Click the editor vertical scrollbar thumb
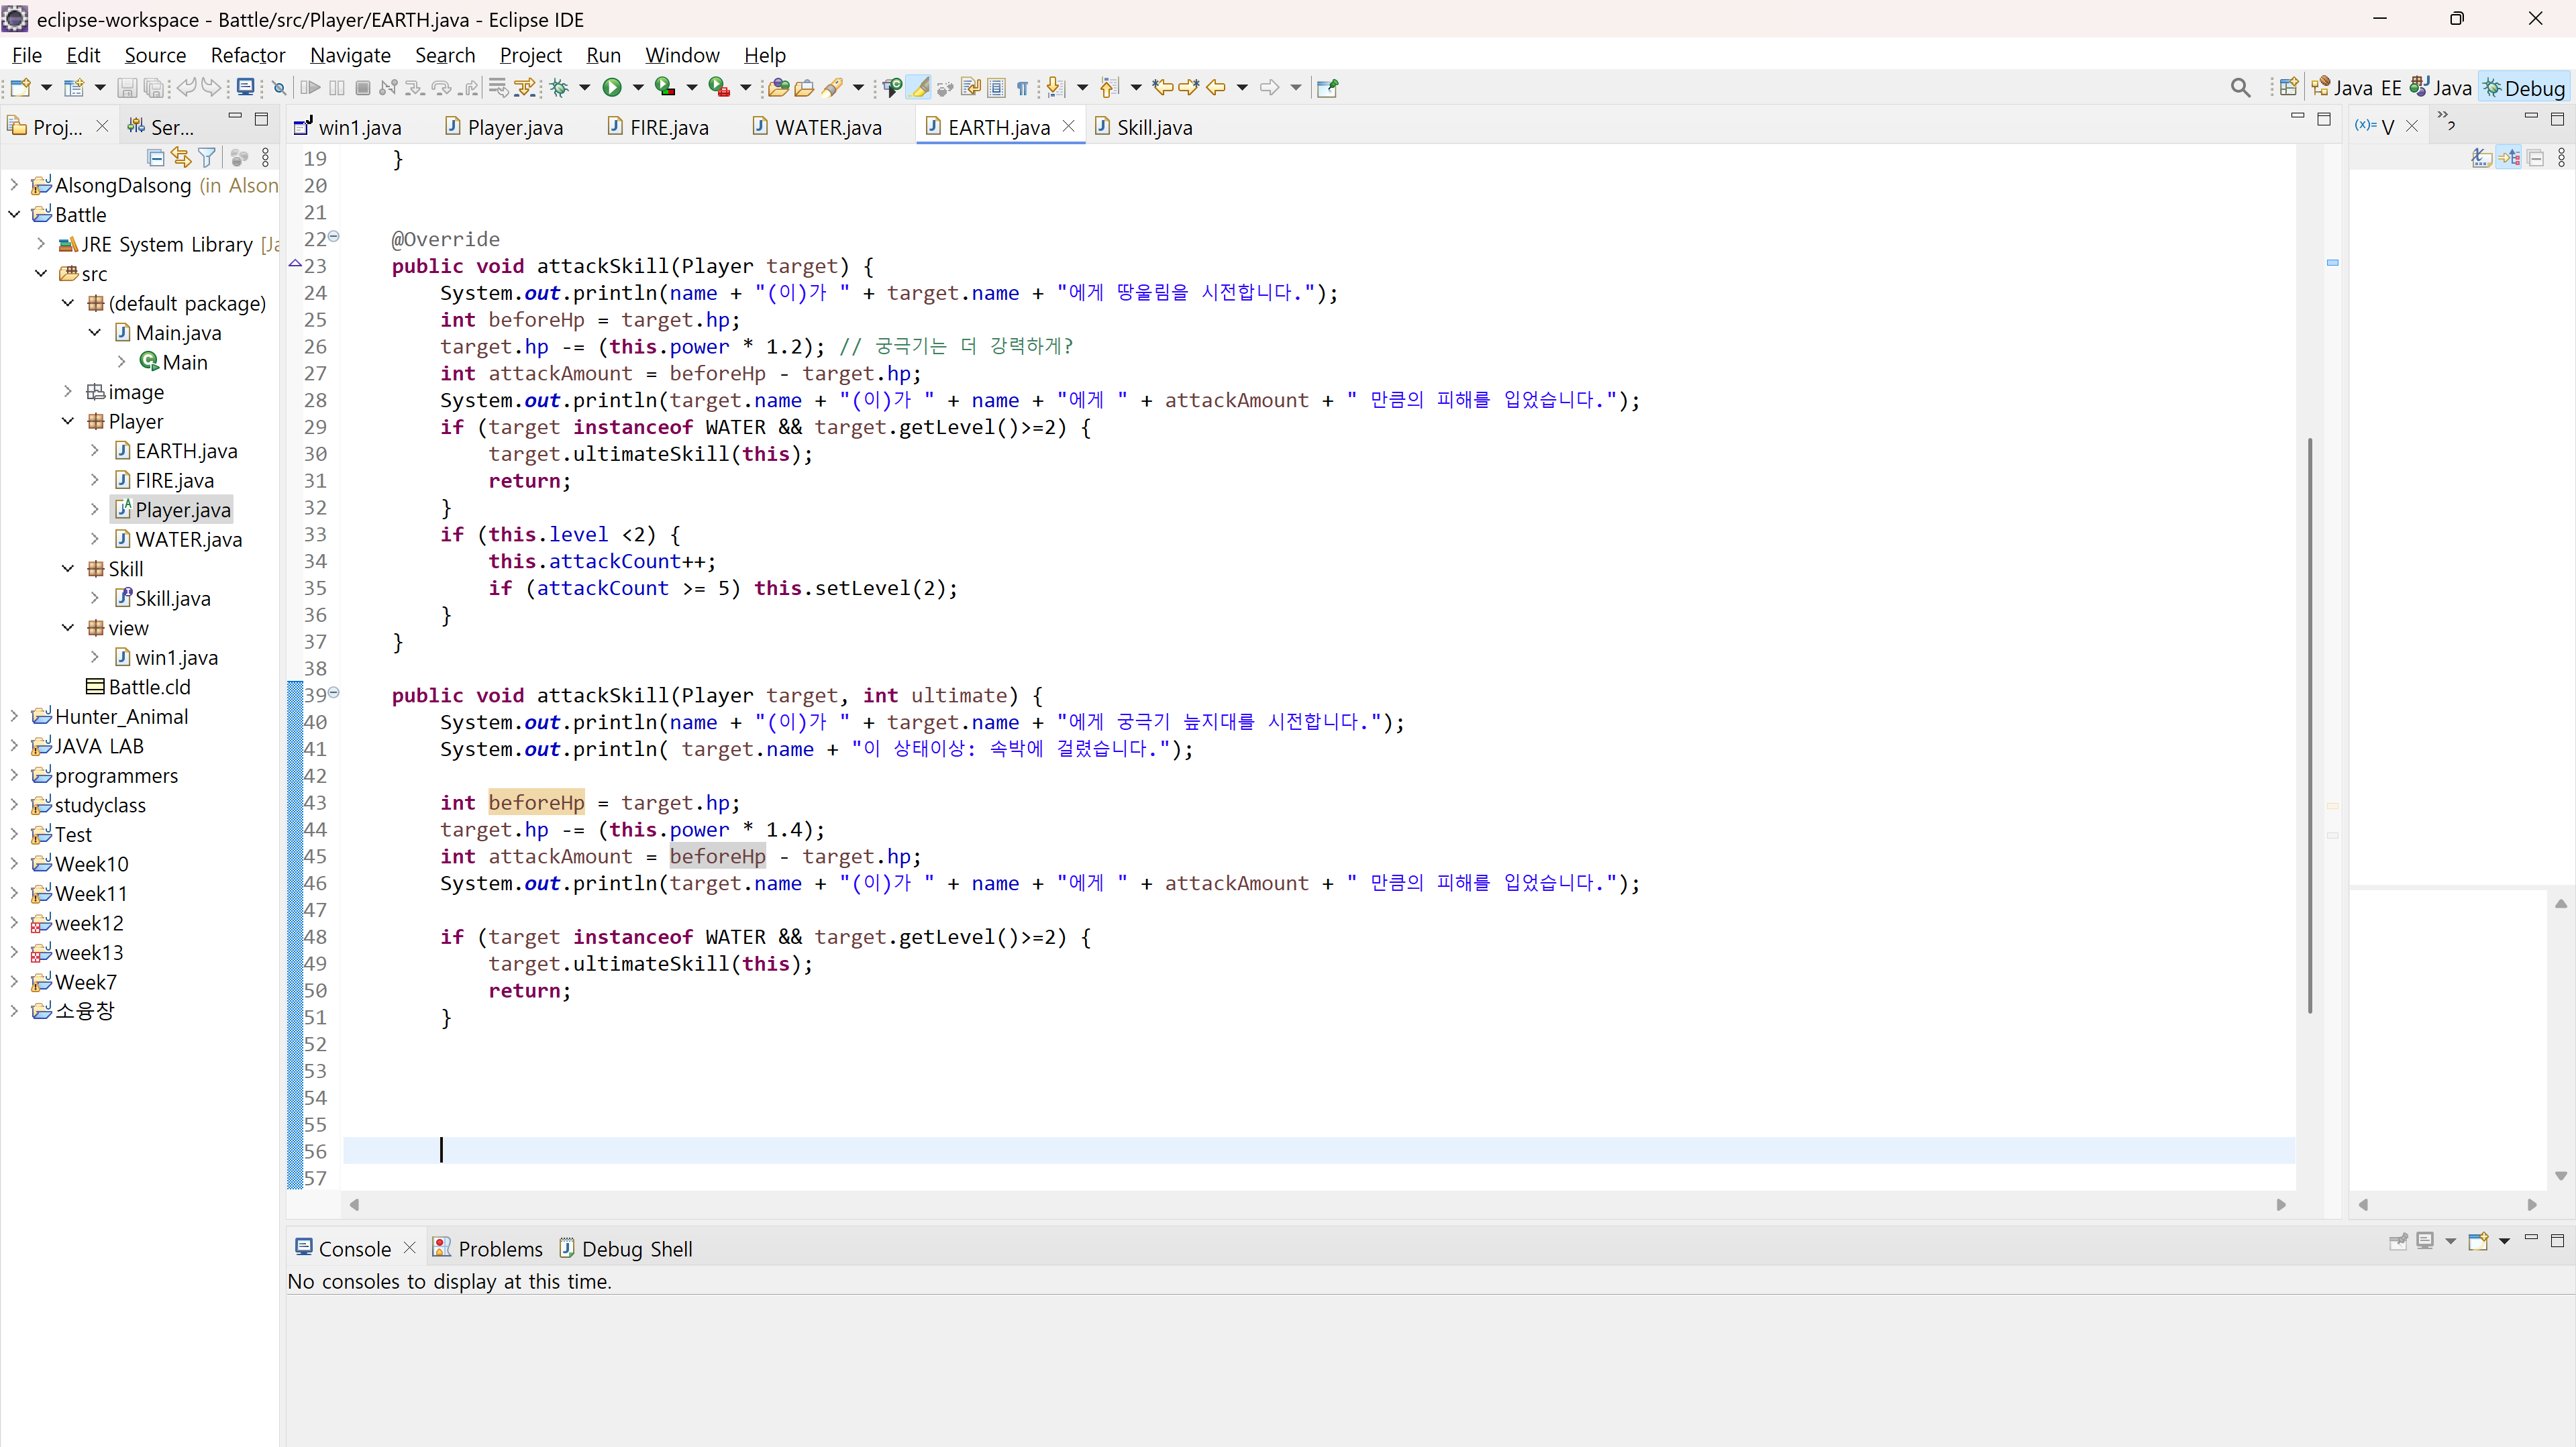 [x=2309, y=725]
